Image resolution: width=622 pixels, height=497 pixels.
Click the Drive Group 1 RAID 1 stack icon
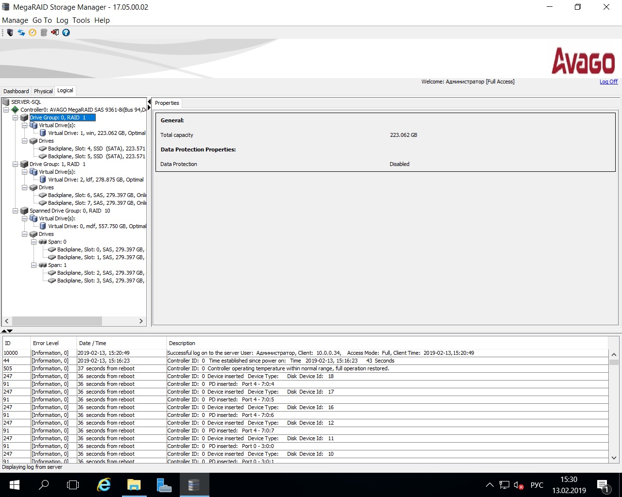(x=24, y=164)
